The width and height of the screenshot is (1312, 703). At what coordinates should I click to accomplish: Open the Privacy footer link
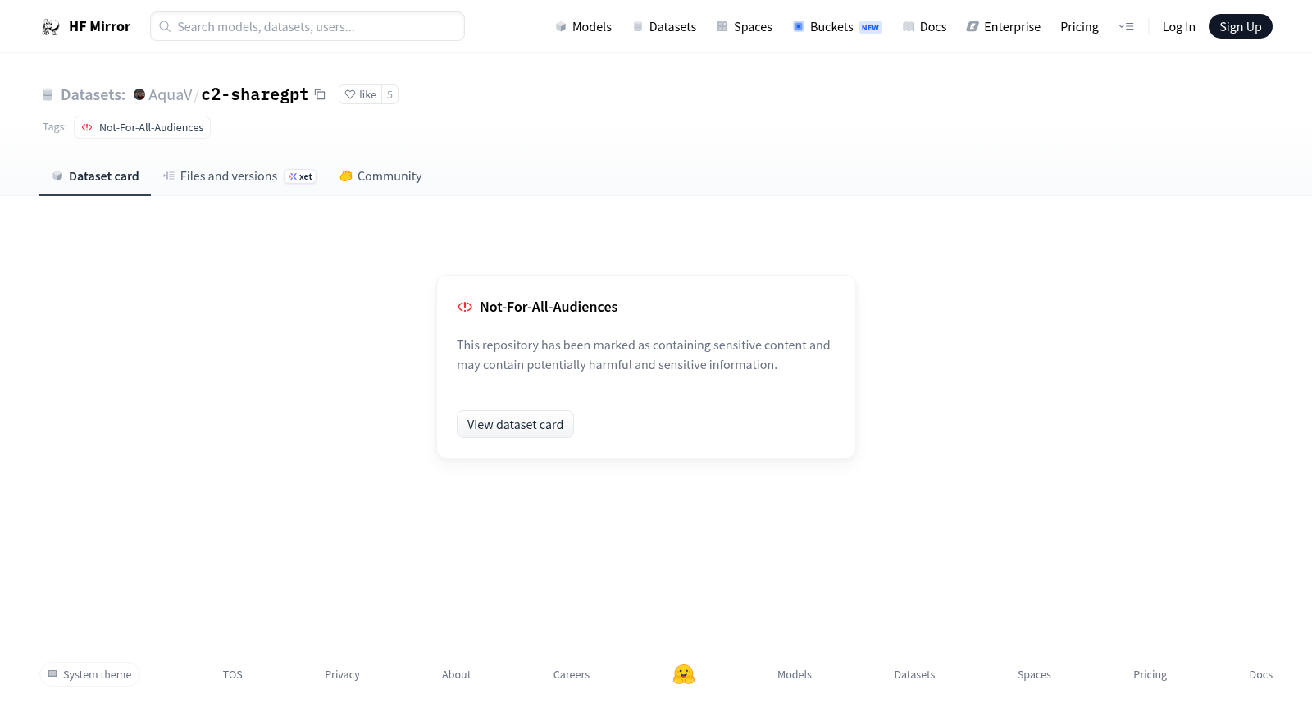(342, 674)
